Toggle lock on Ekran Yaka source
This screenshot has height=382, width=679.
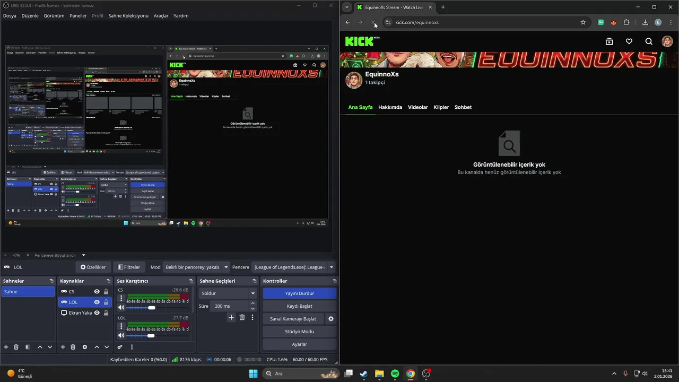click(106, 312)
